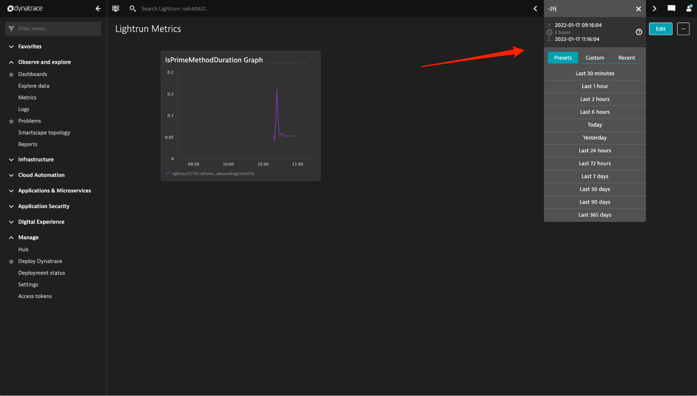Click the timeframe help question icon
Screen dimensions: 697x396
pos(639,32)
